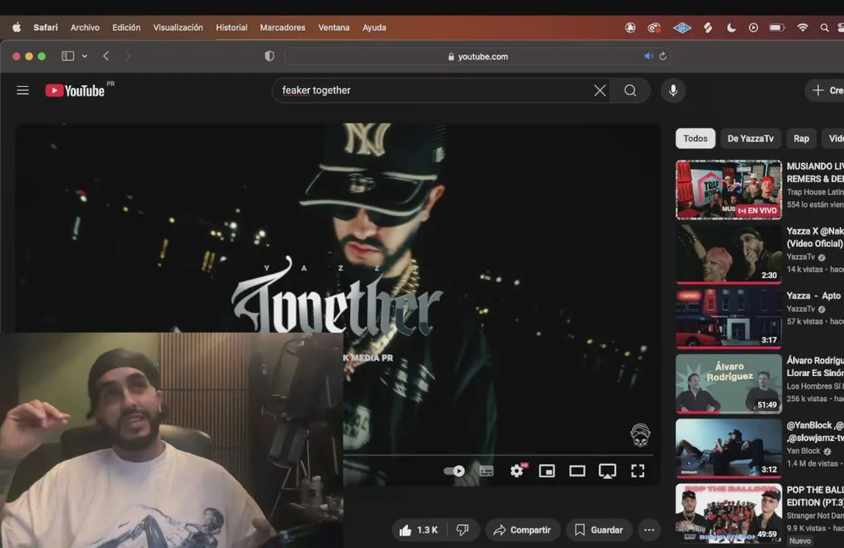The image size is (844, 548).
Task: Open the three-dot more actions menu
Action: [x=649, y=530]
